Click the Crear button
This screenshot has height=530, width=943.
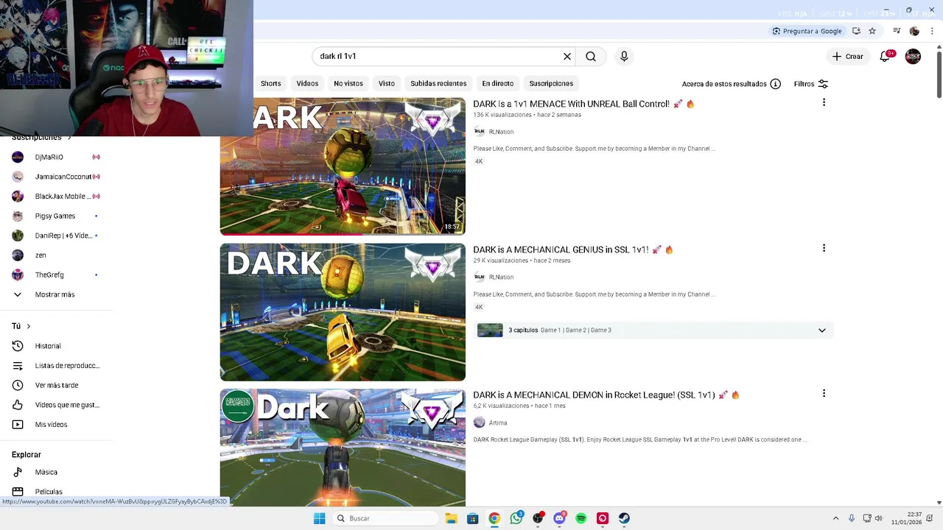coord(847,56)
